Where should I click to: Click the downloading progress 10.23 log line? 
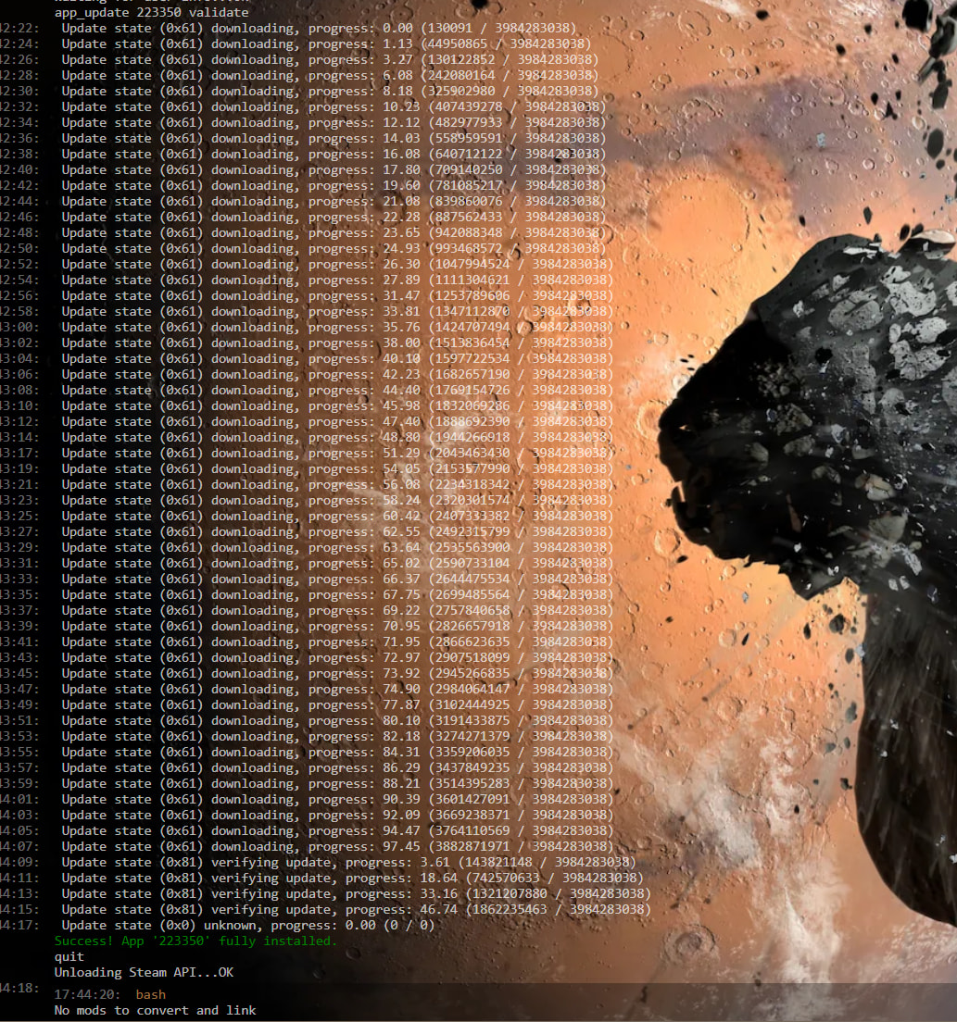[x=333, y=106]
